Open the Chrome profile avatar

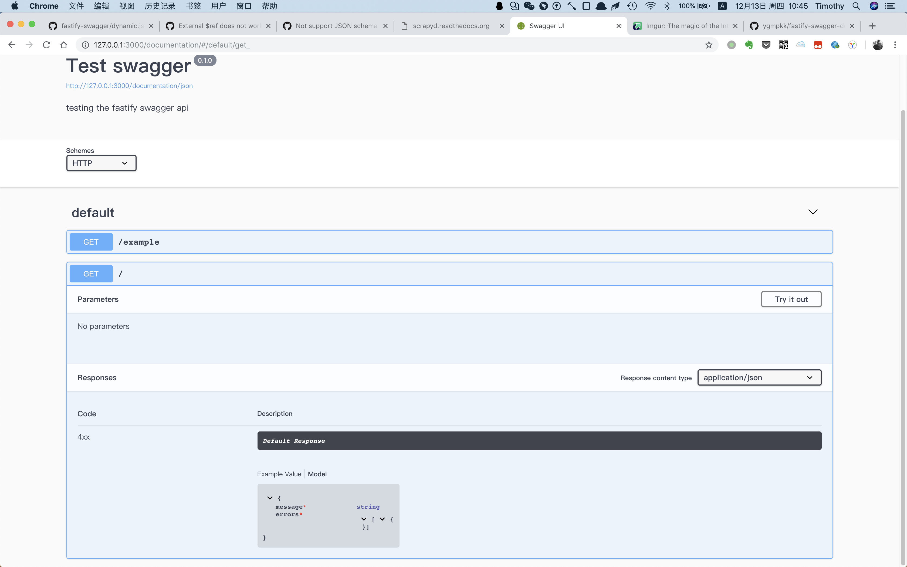tap(878, 45)
